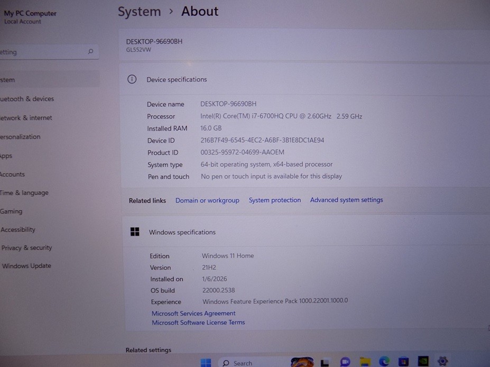Go back to System in breadcrumb

point(140,12)
